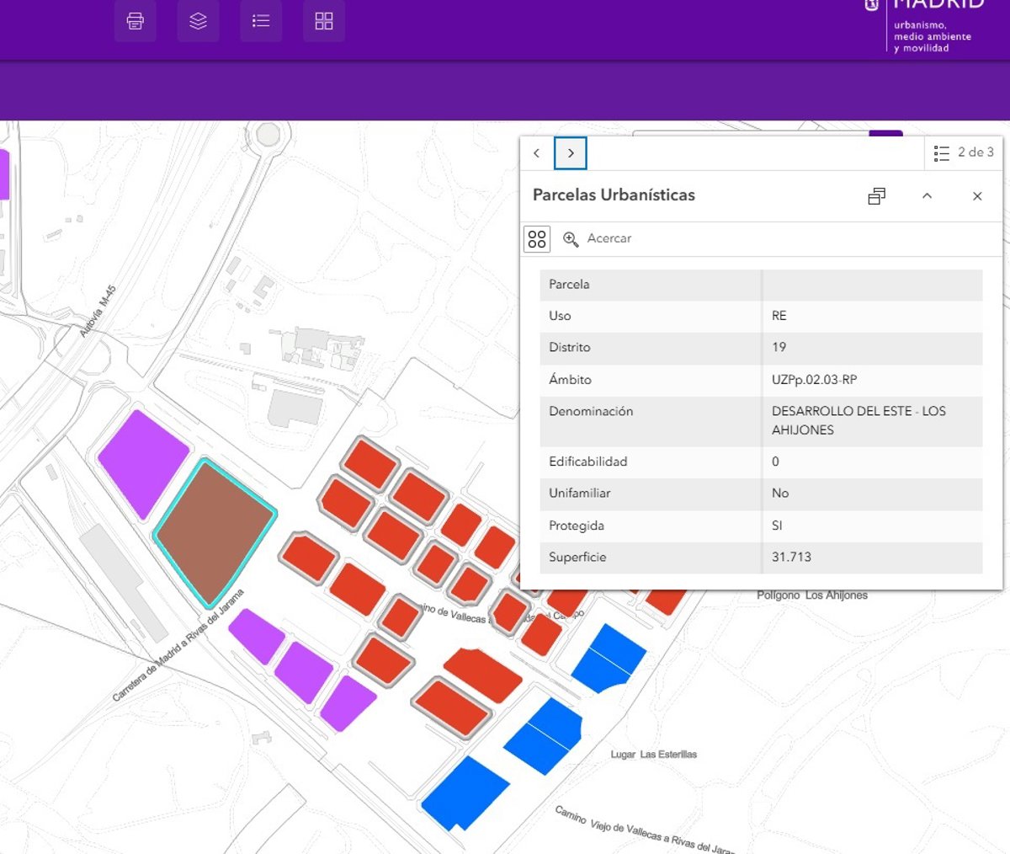Select the red parcel beside the brown parcel
Viewport: 1010px width, 854px height.
point(309,557)
